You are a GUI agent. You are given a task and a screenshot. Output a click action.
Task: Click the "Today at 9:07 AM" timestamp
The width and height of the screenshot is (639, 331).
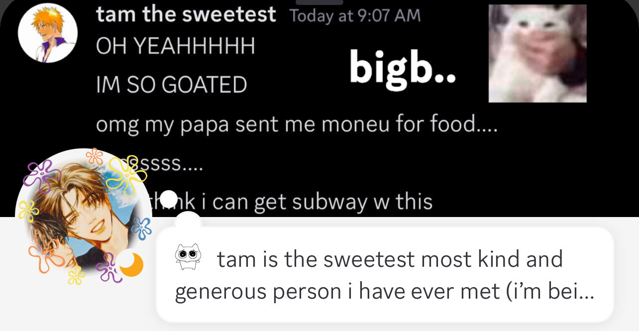coord(355,16)
